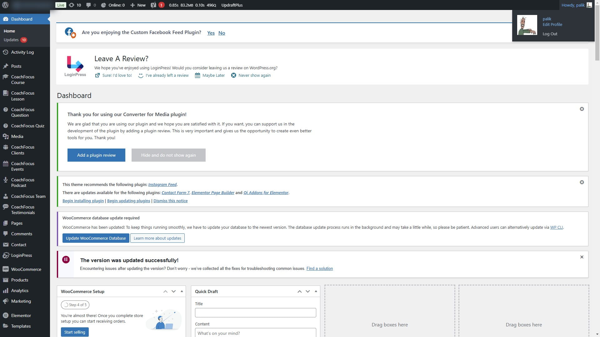This screenshot has height=337, width=600.
Task: Toggle the Quick Draft panel
Action: [x=316, y=291]
